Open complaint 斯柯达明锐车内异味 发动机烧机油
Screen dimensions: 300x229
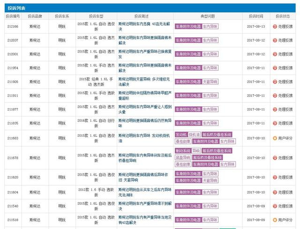coord(144,138)
